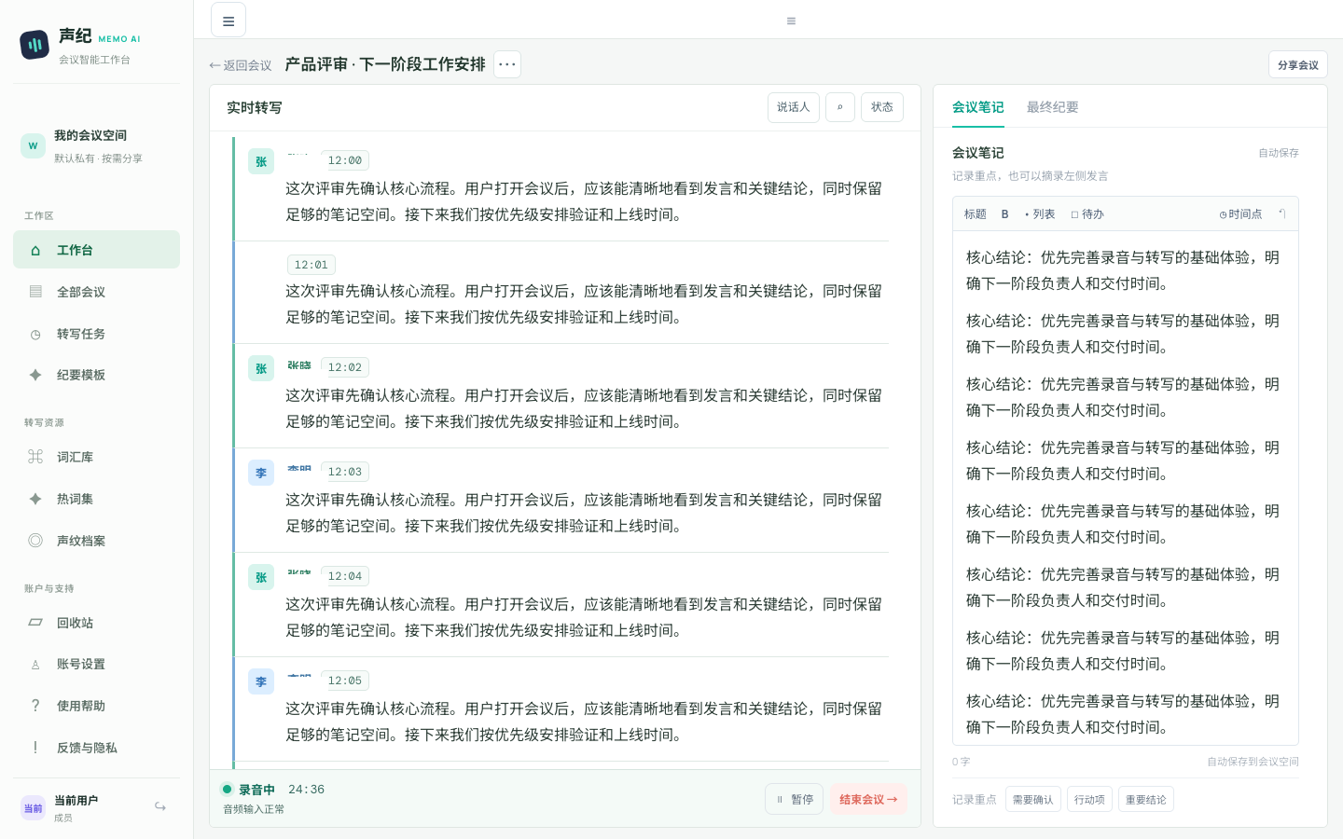The width and height of the screenshot is (1343, 839).
Task: Open the 词汇库 vocabulary library
Action: (x=96, y=457)
